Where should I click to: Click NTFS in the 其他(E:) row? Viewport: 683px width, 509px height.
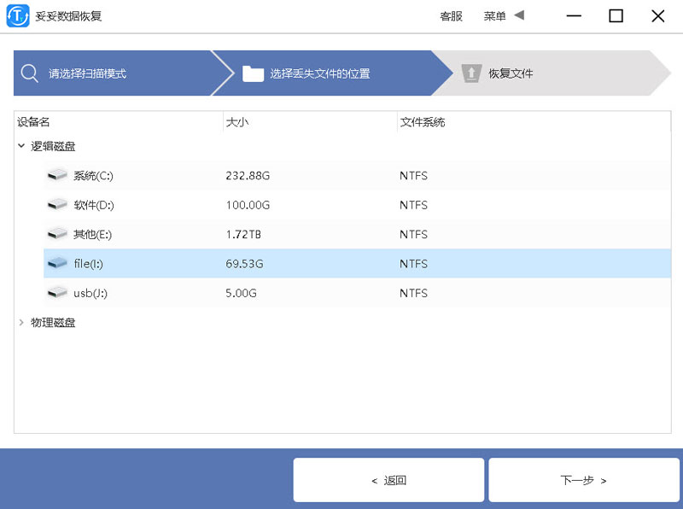click(x=413, y=234)
